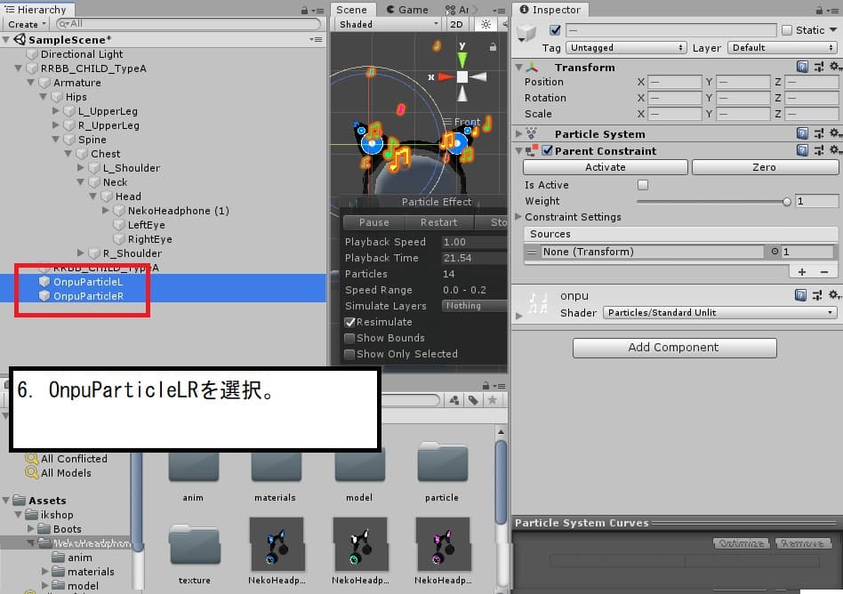Toggle the 2D scene view mode
Viewport: 843px width, 594px height.
pyautogui.click(x=456, y=24)
